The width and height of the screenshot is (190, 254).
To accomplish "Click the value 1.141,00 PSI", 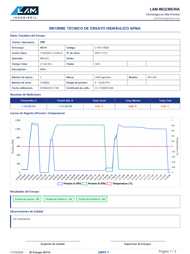I will [65, 106].
